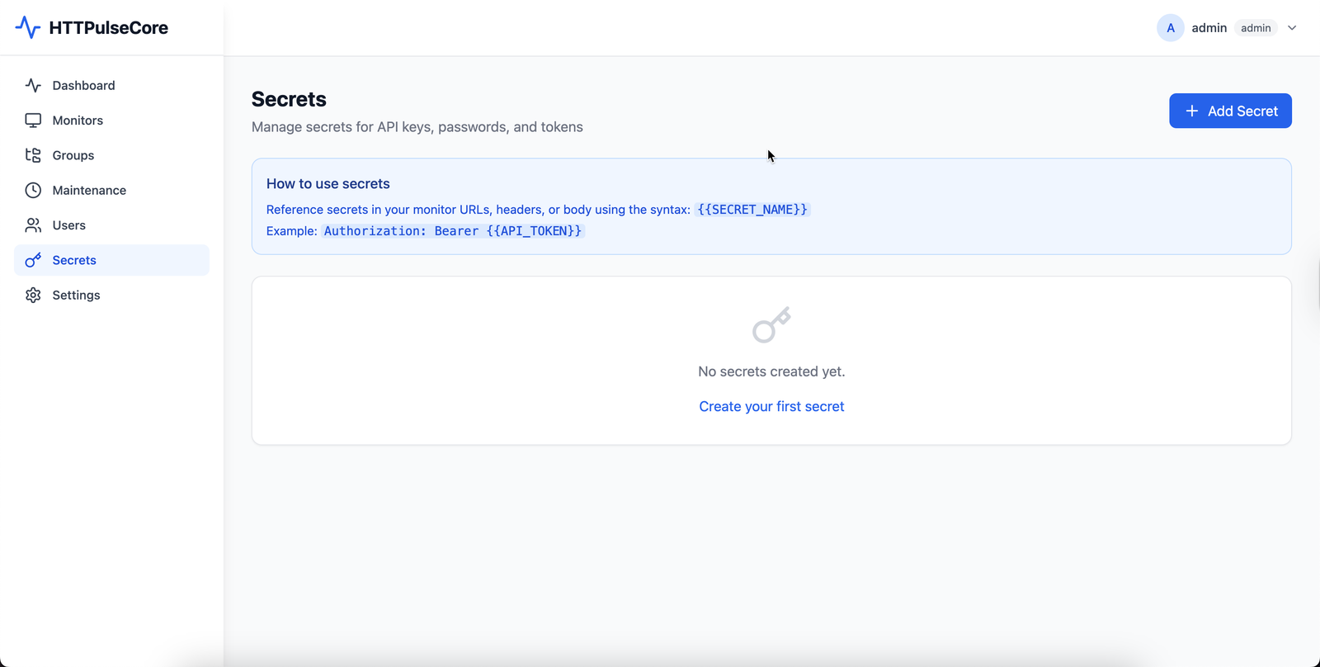Click the {{SECRET_NAME}} syntax code snippet
This screenshot has height=667, width=1320.
coord(752,210)
